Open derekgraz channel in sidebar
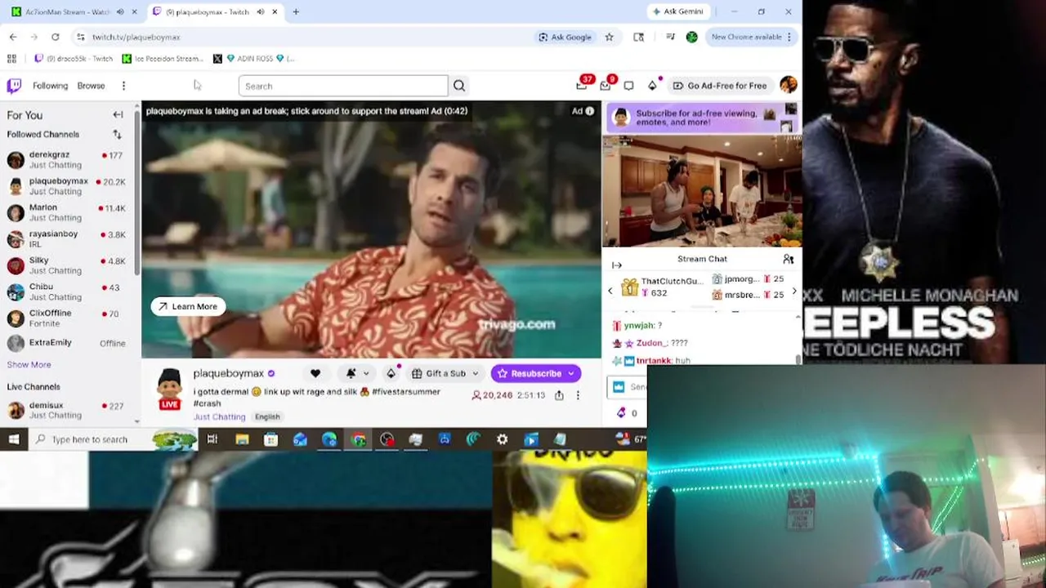The image size is (1046, 588). [66, 159]
